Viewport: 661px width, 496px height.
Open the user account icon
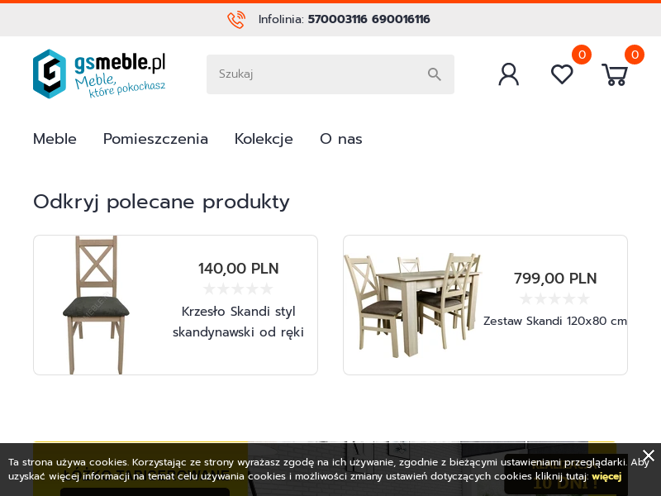509,74
